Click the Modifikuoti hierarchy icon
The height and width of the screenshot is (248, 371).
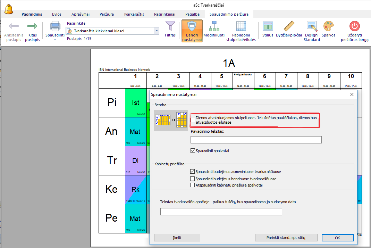pyautogui.click(x=214, y=26)
